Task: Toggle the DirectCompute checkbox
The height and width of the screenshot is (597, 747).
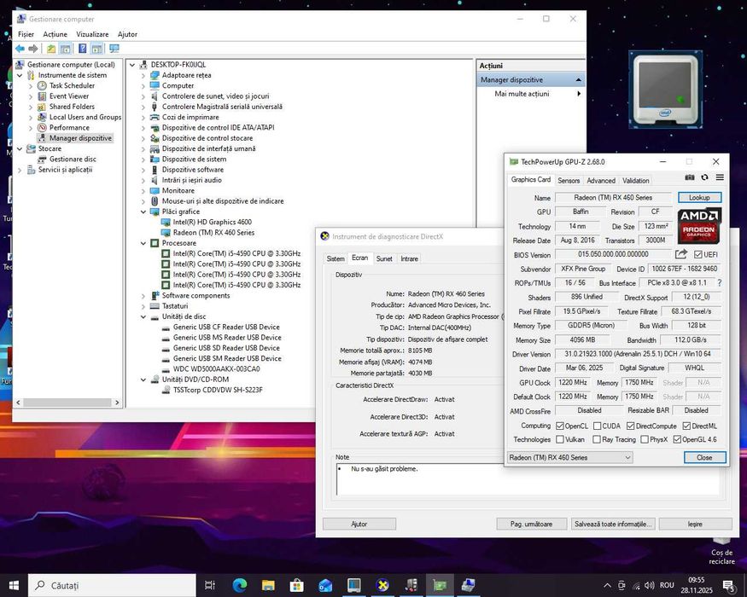Action: pyautogui.click(x=630, y=426)
